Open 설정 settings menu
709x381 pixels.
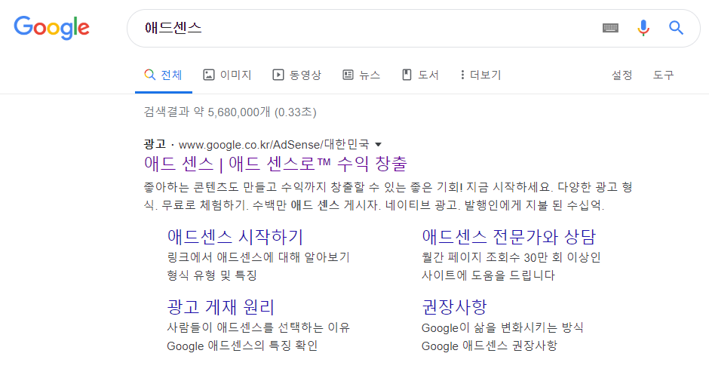(x=622, y=75)
